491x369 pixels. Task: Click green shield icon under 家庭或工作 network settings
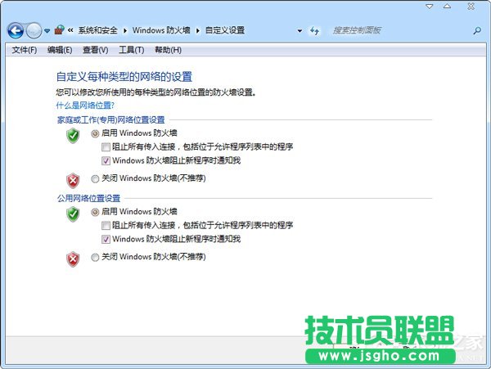[x=73, y=136]
